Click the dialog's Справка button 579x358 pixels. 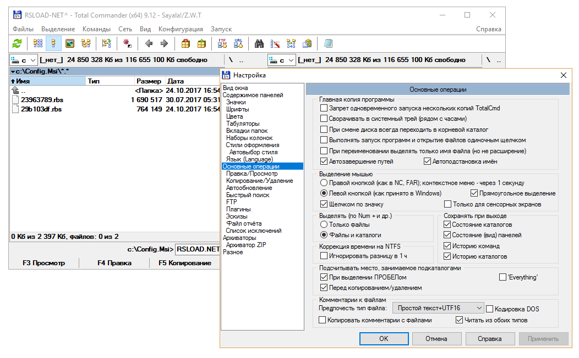pyautogui.click(x=490, y=339)
